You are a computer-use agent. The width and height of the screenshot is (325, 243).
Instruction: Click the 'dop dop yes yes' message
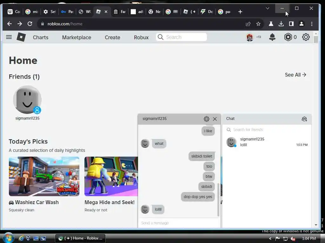(x=198, y=197)
